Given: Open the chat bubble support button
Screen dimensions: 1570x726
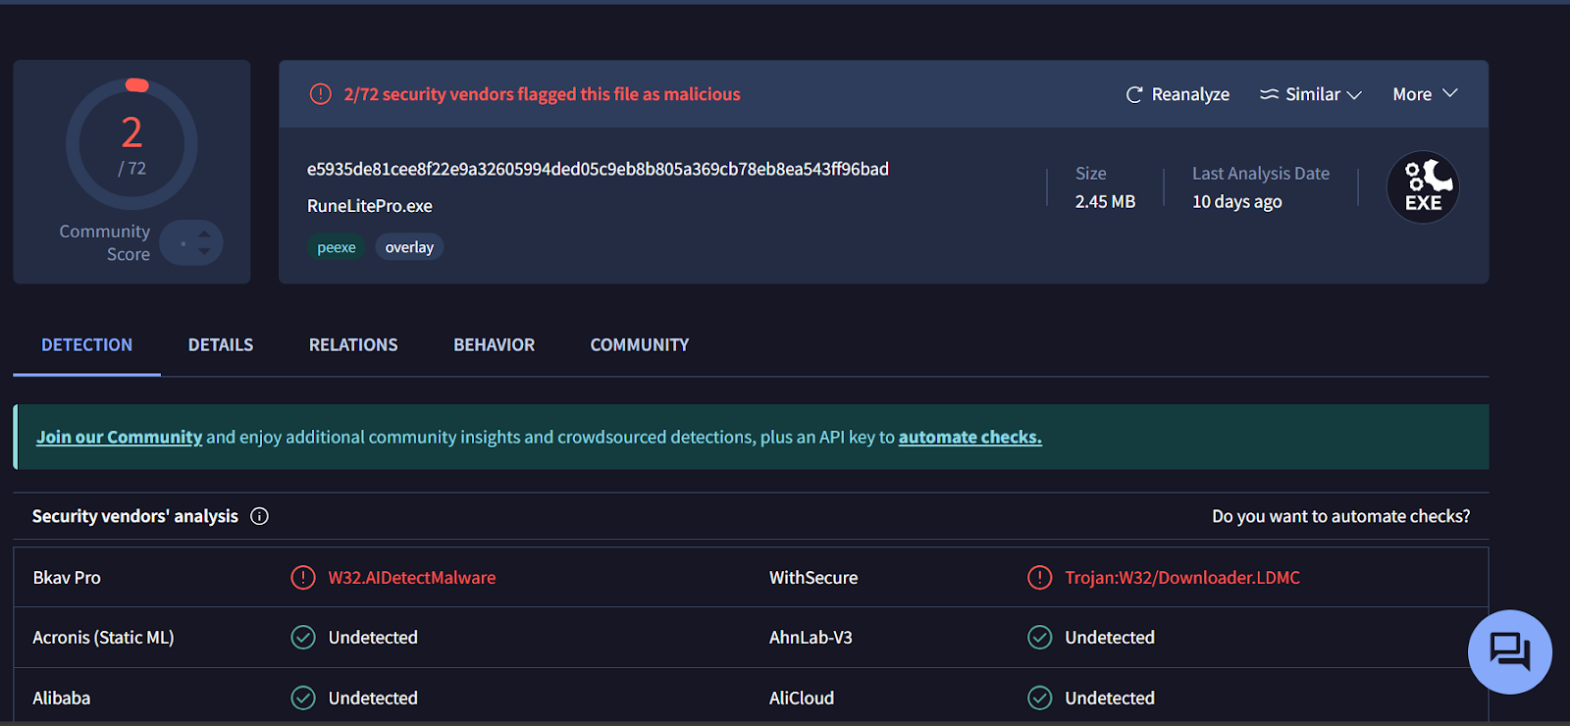Looking at the screenshot, I should pos(1509,651).
